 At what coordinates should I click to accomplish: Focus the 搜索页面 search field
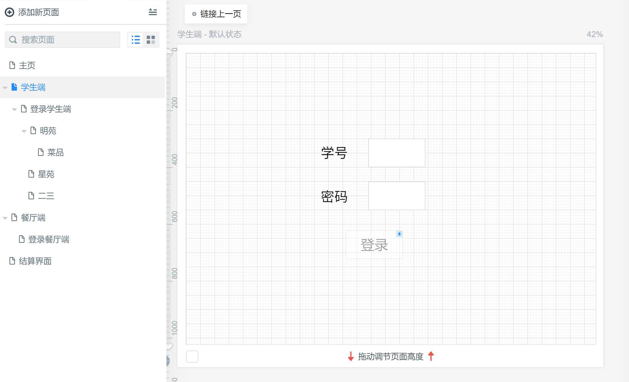point(62,40)
